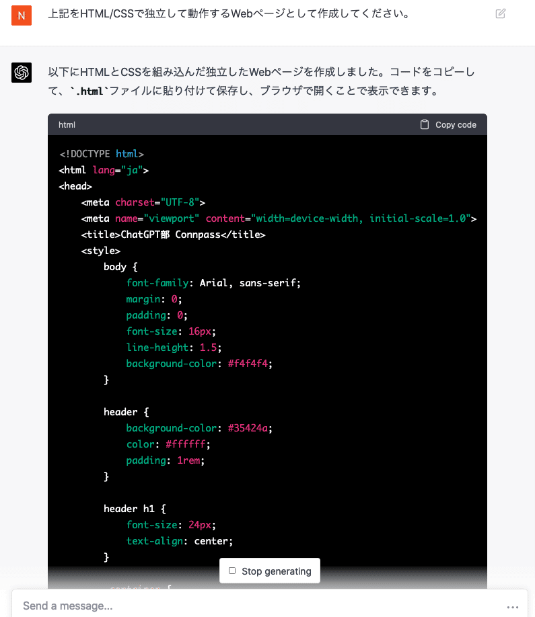Click the html language label

(x=67, y=125)
